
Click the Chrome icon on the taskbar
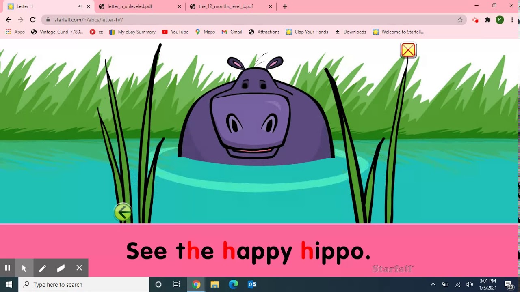point(196,284)
